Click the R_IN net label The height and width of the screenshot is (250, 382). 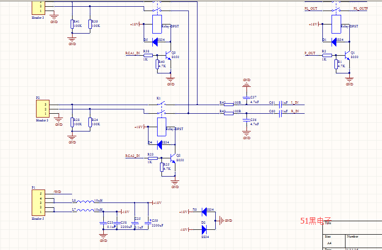295,111
